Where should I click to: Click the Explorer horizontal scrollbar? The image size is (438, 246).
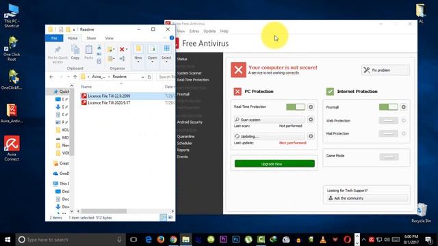104,211
